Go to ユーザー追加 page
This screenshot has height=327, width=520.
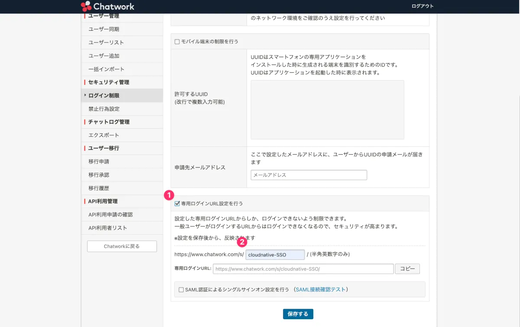(104, 56)
